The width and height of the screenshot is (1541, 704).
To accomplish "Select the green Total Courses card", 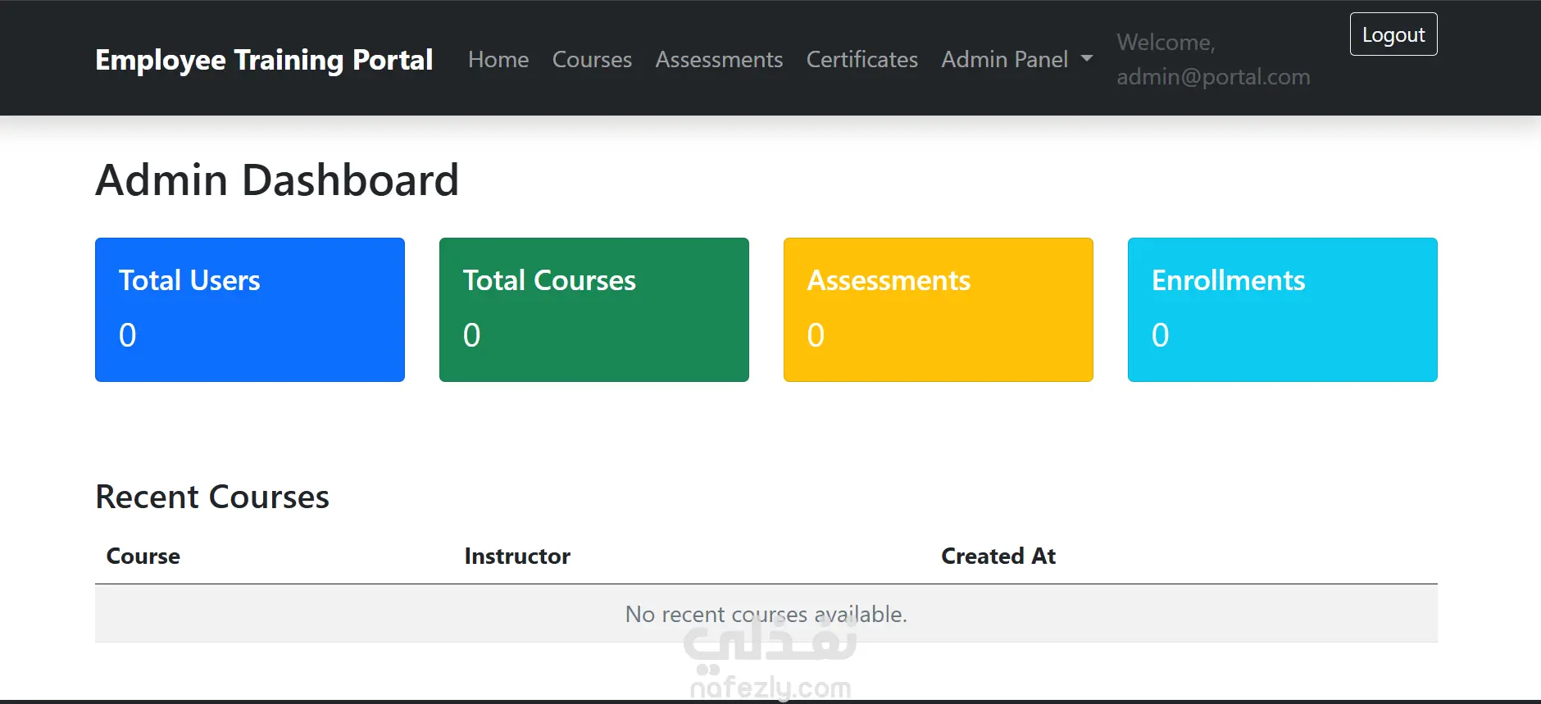I will [x=594, y=310].
